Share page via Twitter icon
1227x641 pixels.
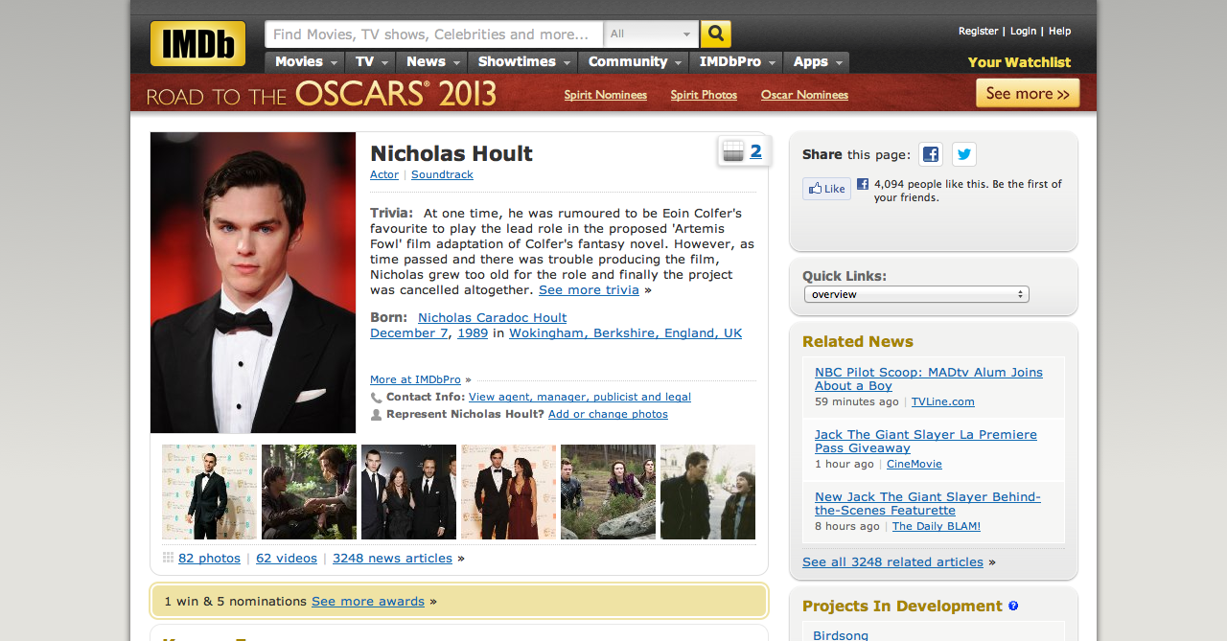[964, 154]
